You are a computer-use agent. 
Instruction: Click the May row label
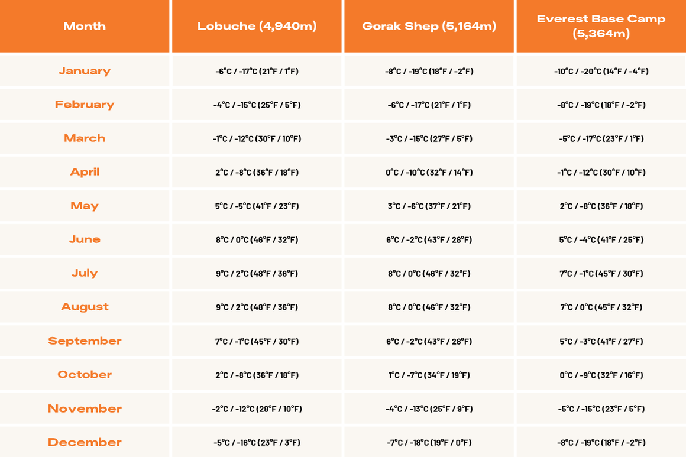[85, 206]
